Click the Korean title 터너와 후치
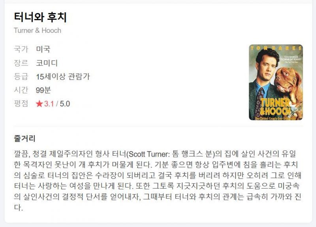Viewport: 316px width, 227px height. (40, 17)
